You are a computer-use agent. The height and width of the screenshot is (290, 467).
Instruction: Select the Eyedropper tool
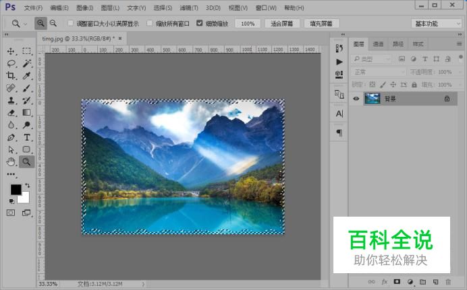coord(26,75)
